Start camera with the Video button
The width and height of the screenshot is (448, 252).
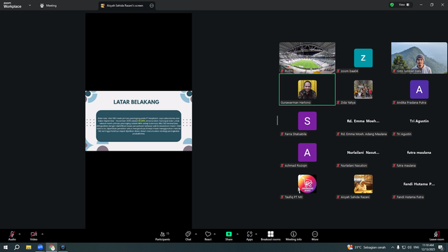[x=34, y=236]
